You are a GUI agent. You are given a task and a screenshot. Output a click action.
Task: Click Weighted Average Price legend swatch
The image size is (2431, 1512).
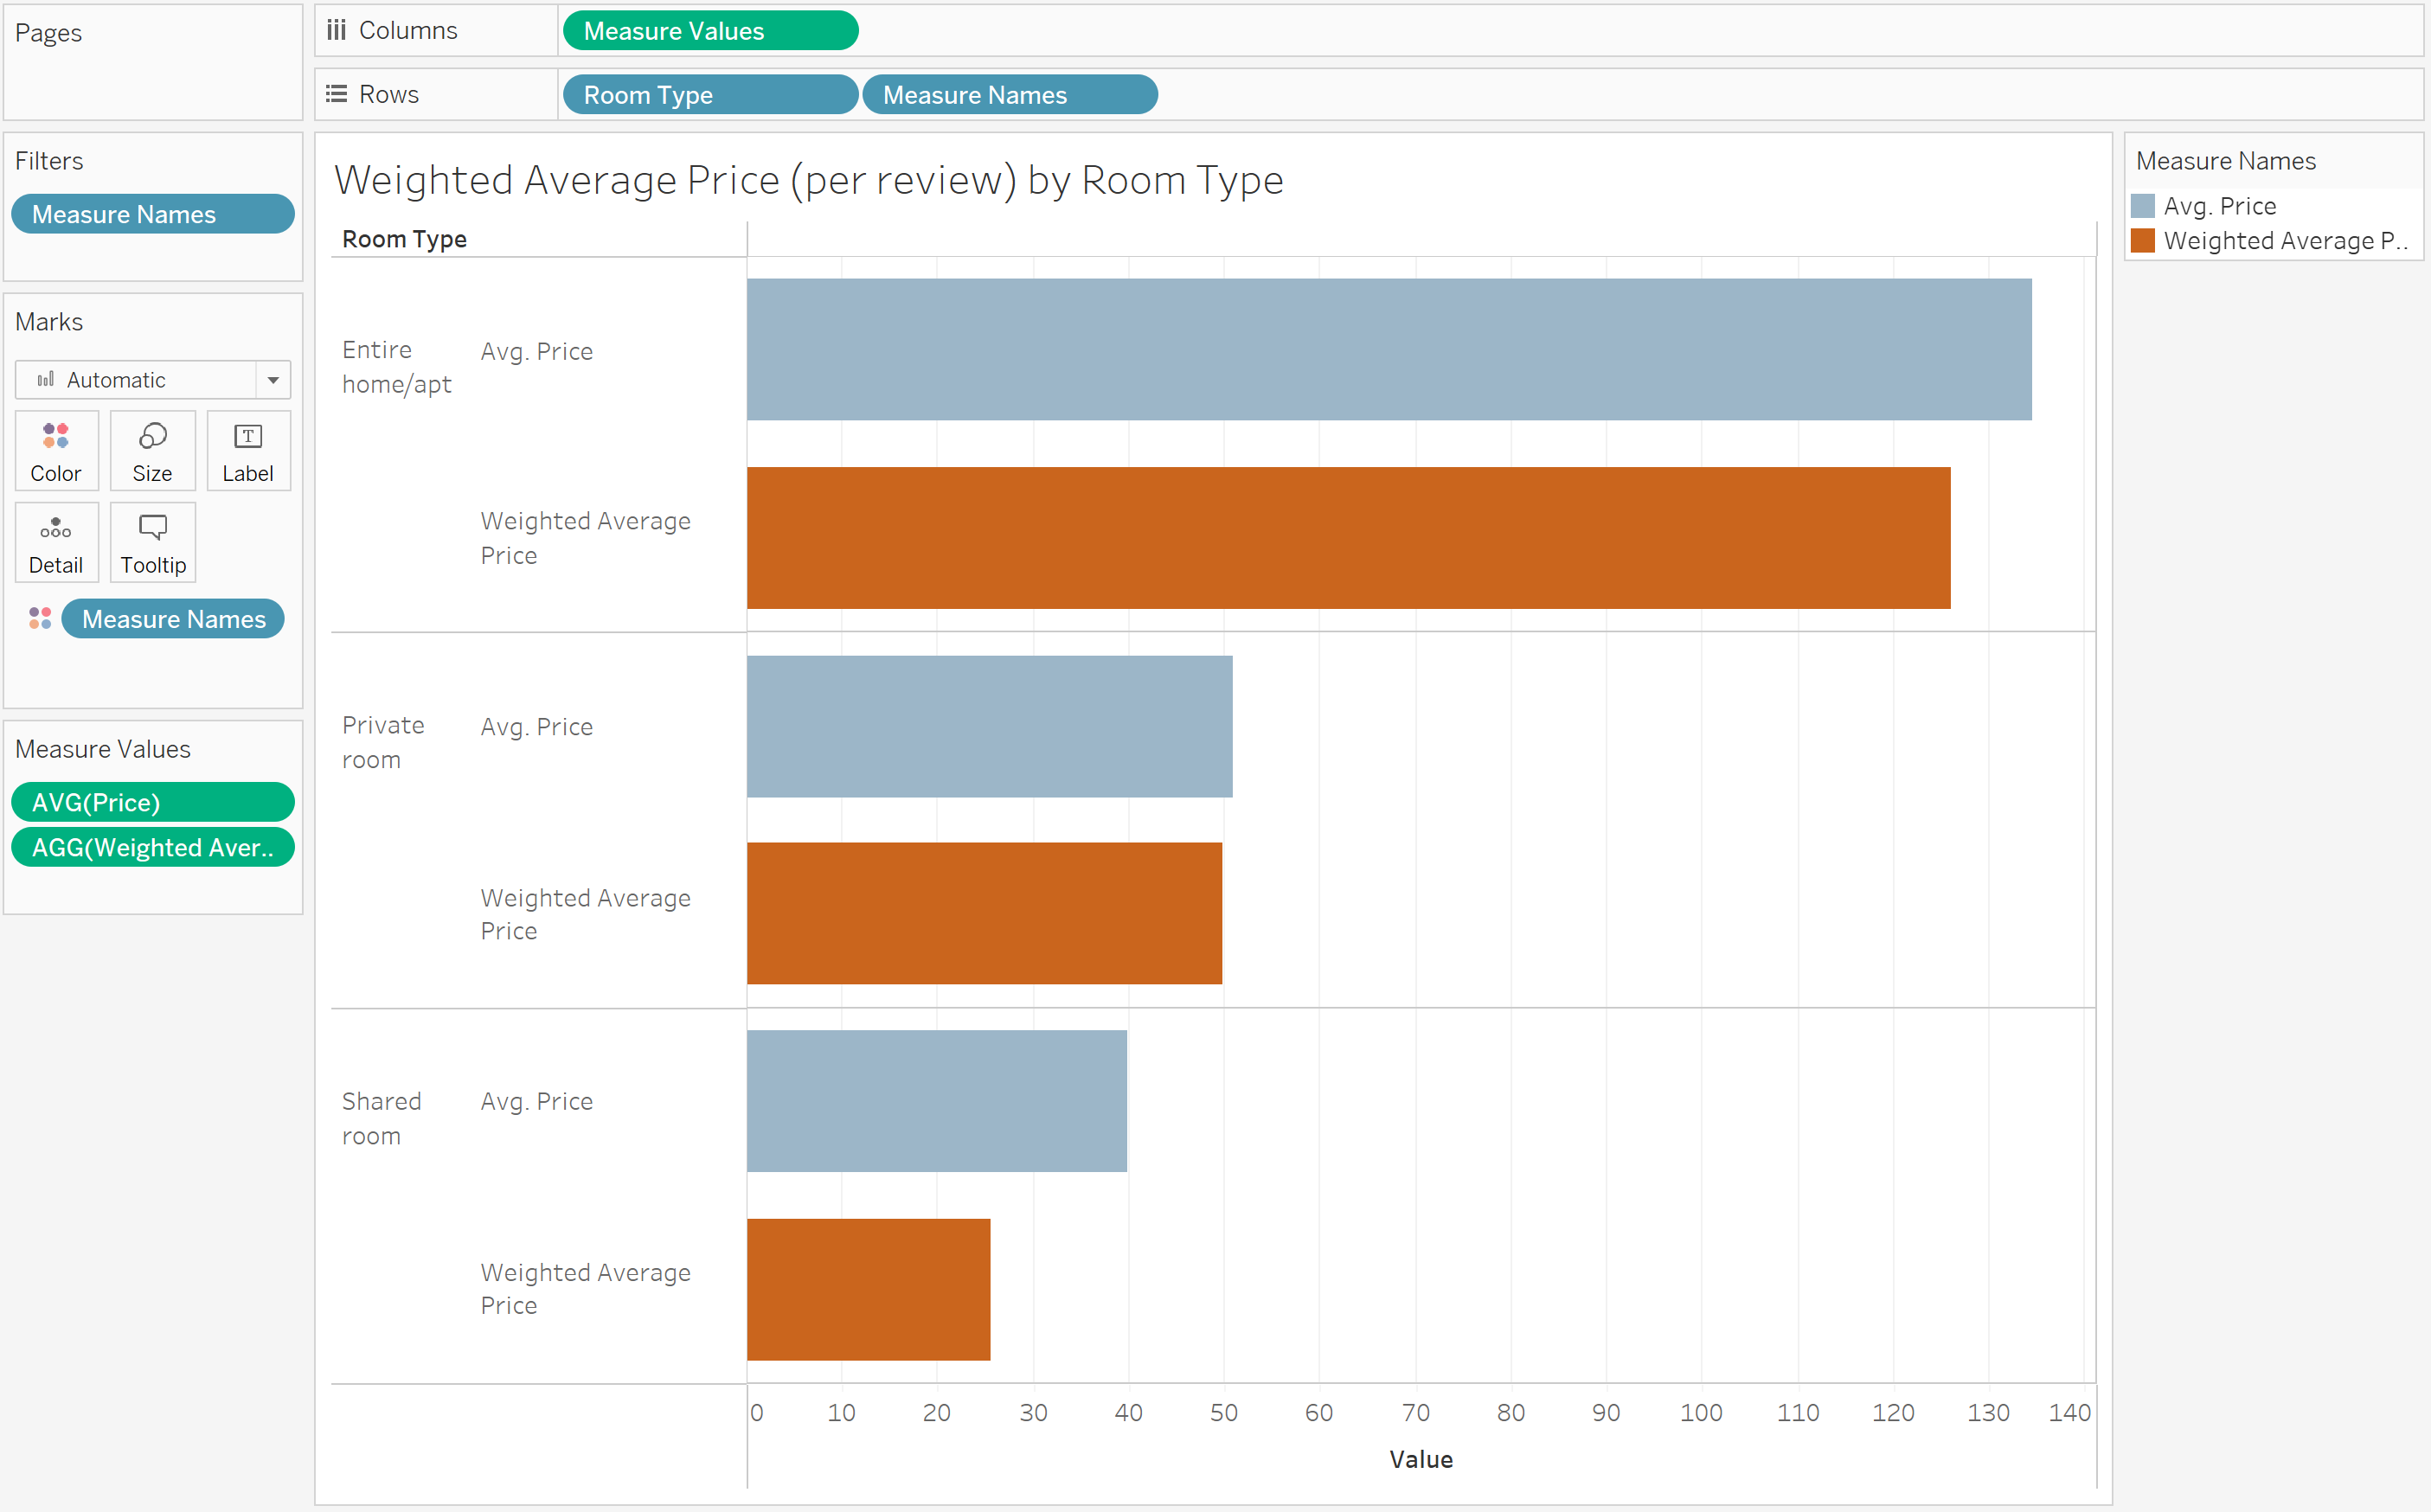point(2142,241)
